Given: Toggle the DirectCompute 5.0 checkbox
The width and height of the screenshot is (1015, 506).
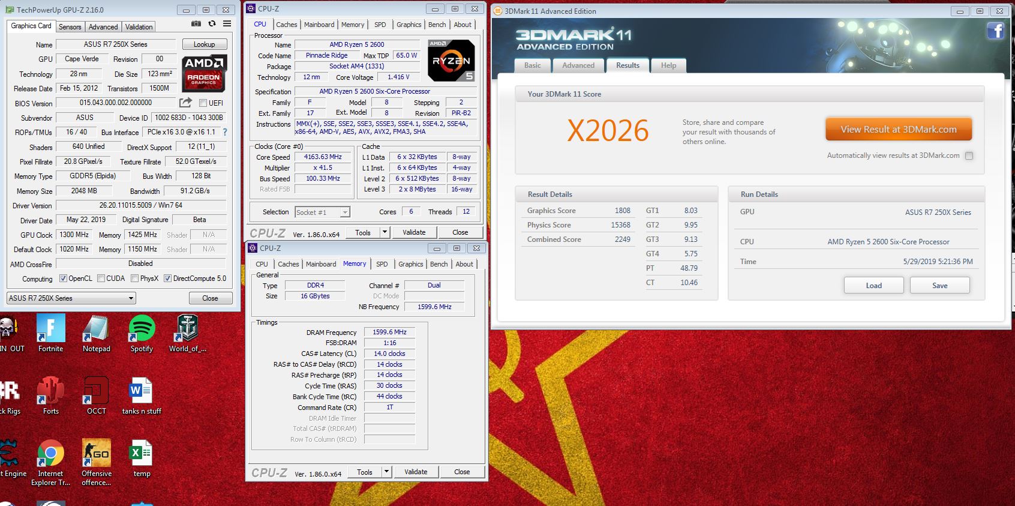Looking at the screenshot, I should (x=168, y=279).
